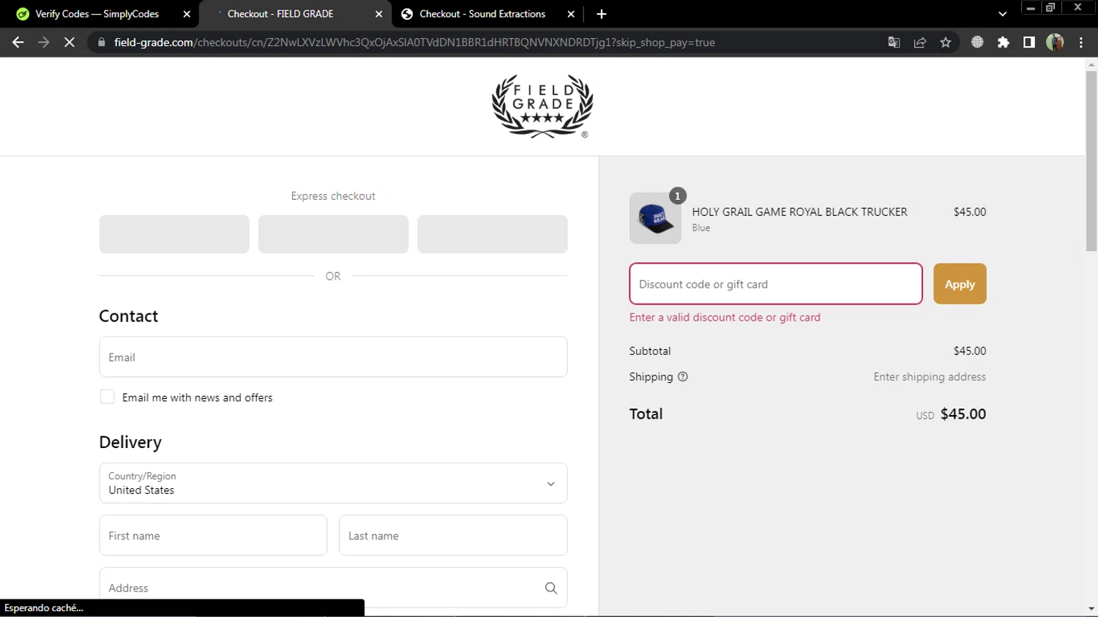1098x617 pixels.
Task: Open the Country/Region dropdown
Action: 333,483
